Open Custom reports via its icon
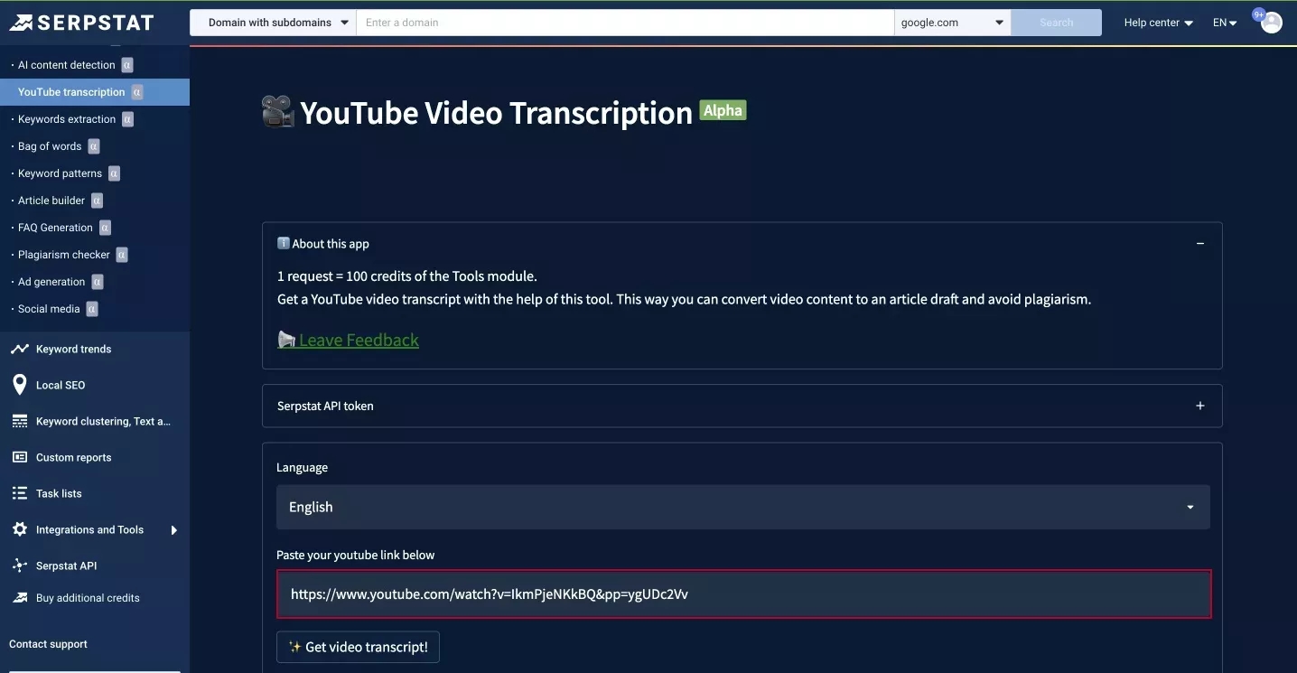 [19, 457]
